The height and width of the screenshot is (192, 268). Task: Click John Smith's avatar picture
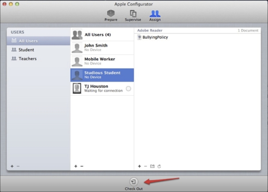pyautogui.click(x=77, y=48)
